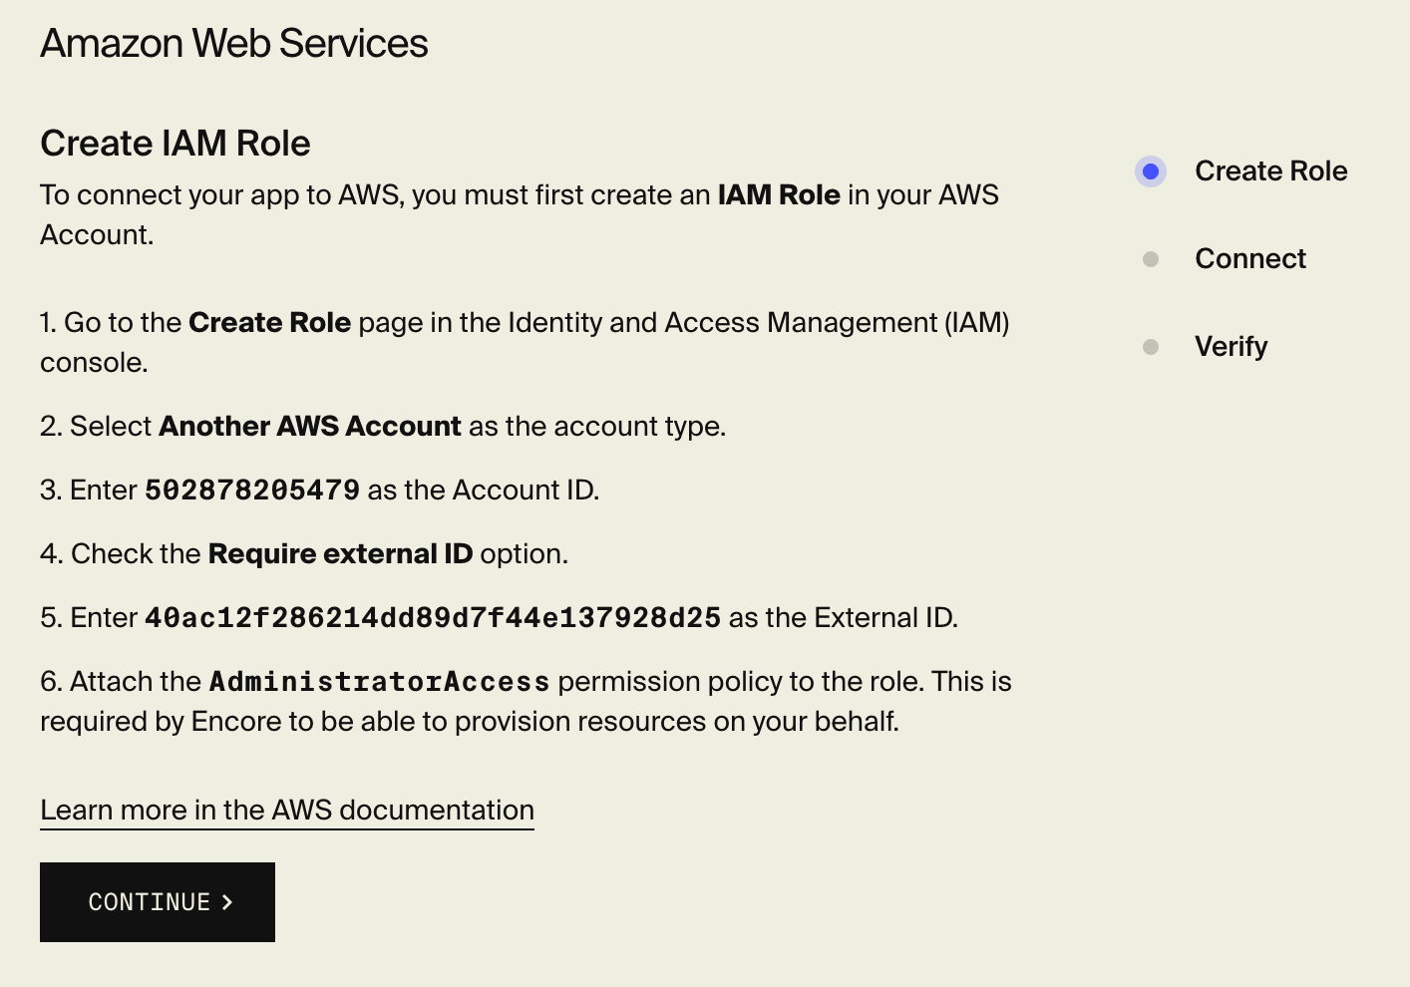Click the Create Role step label
This screenshot has width=1410, height=987.
1270,171
